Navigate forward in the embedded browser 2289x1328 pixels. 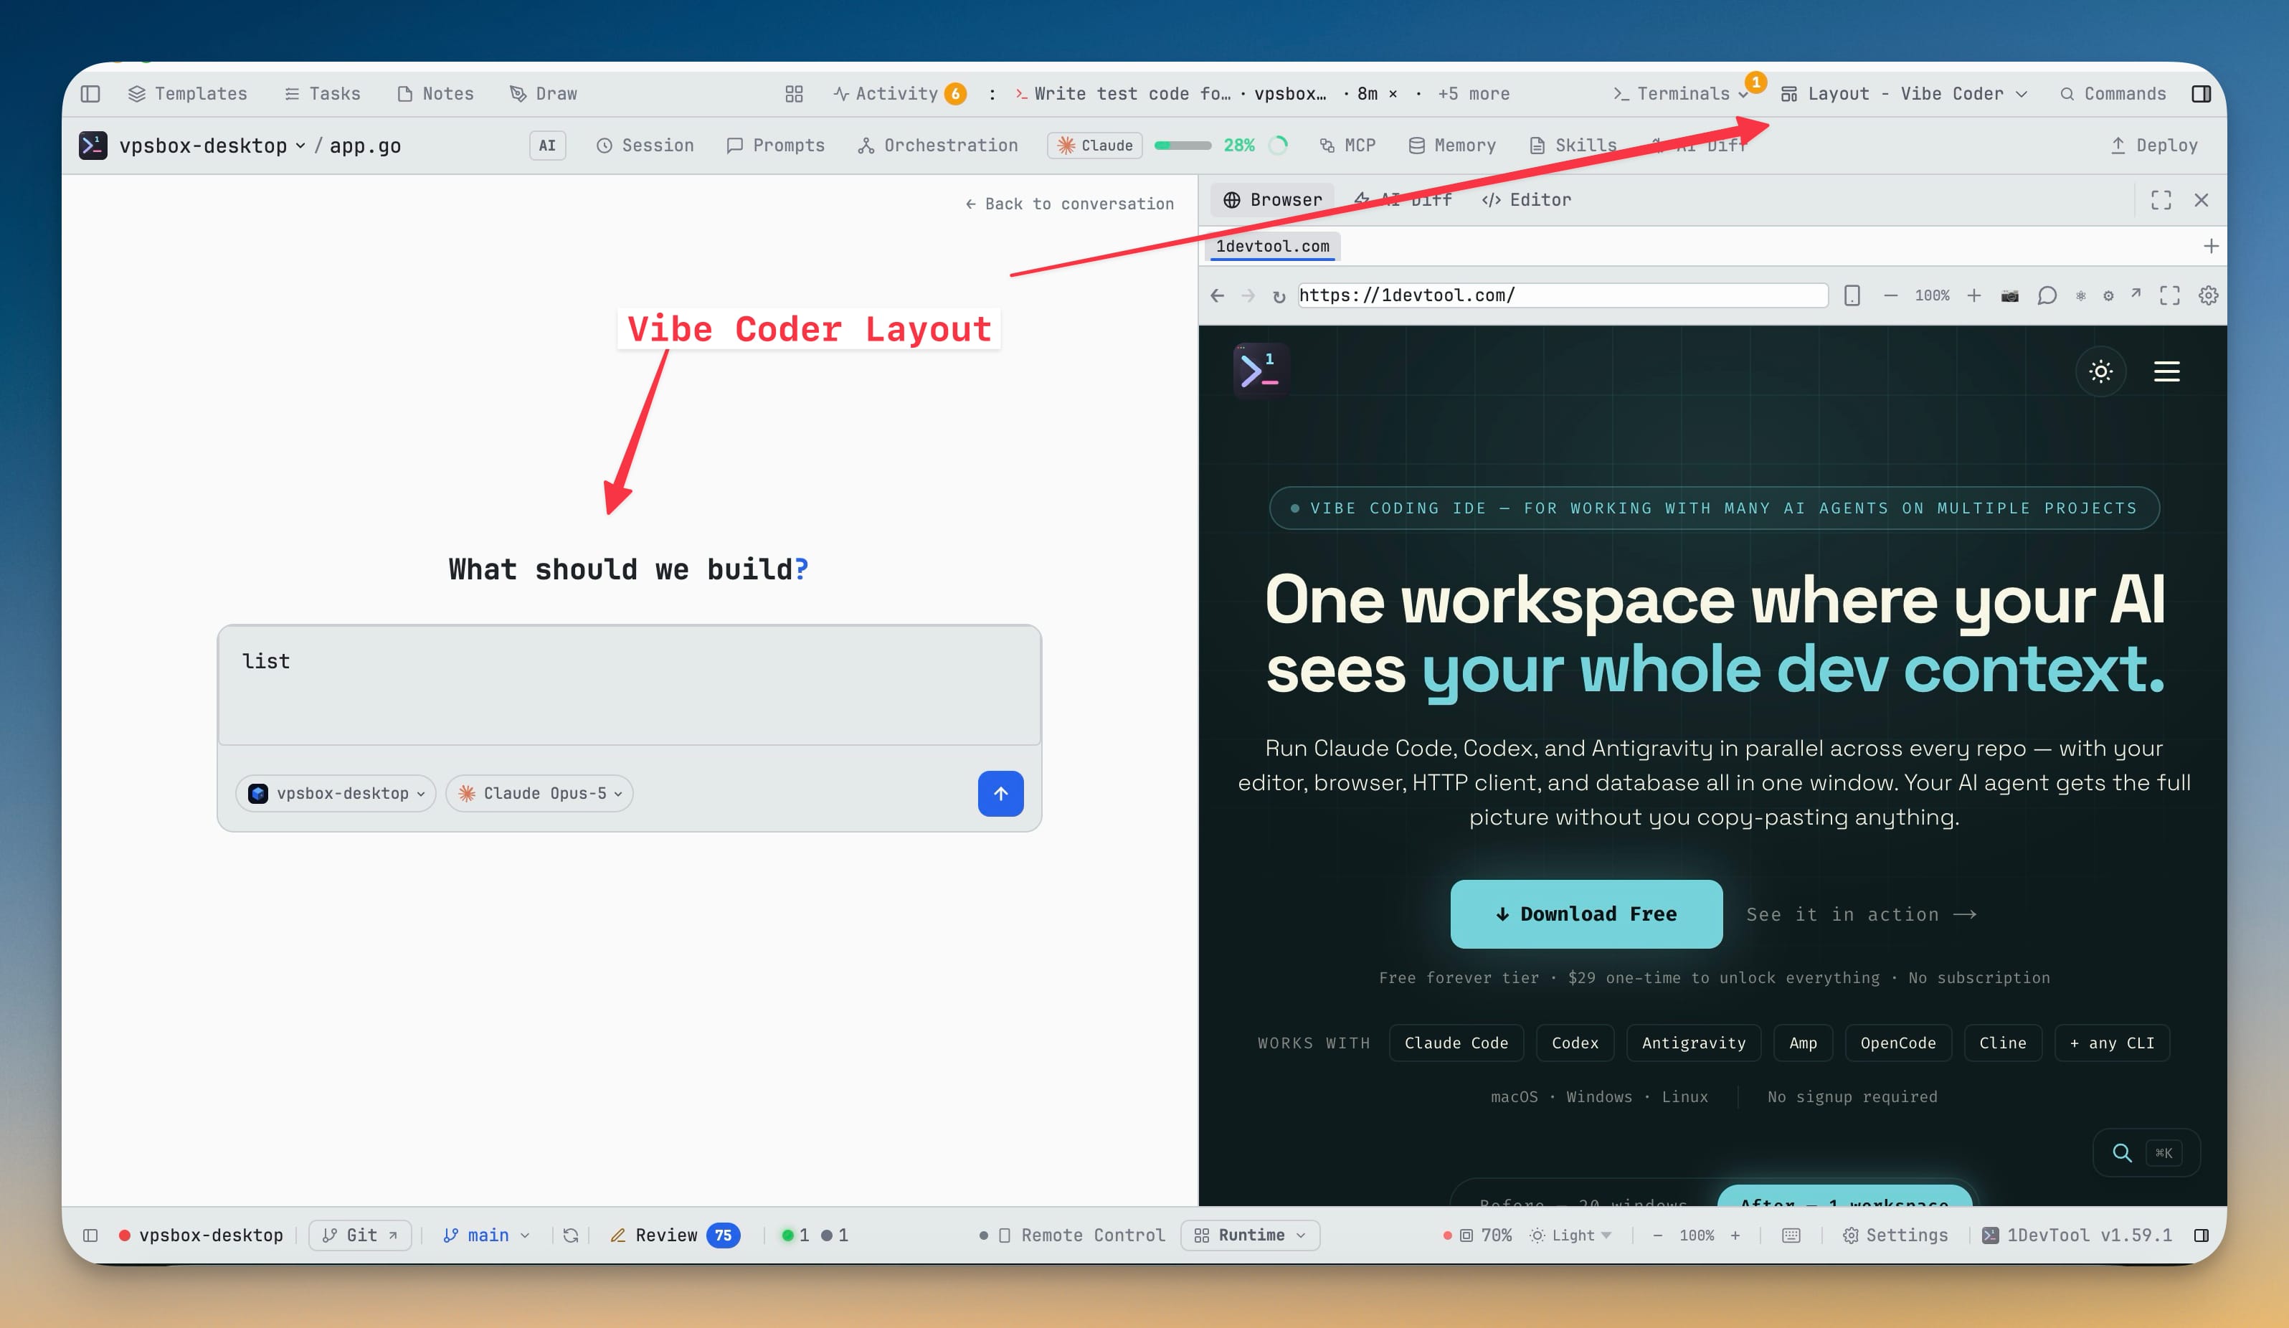[x=1248, y=295]
